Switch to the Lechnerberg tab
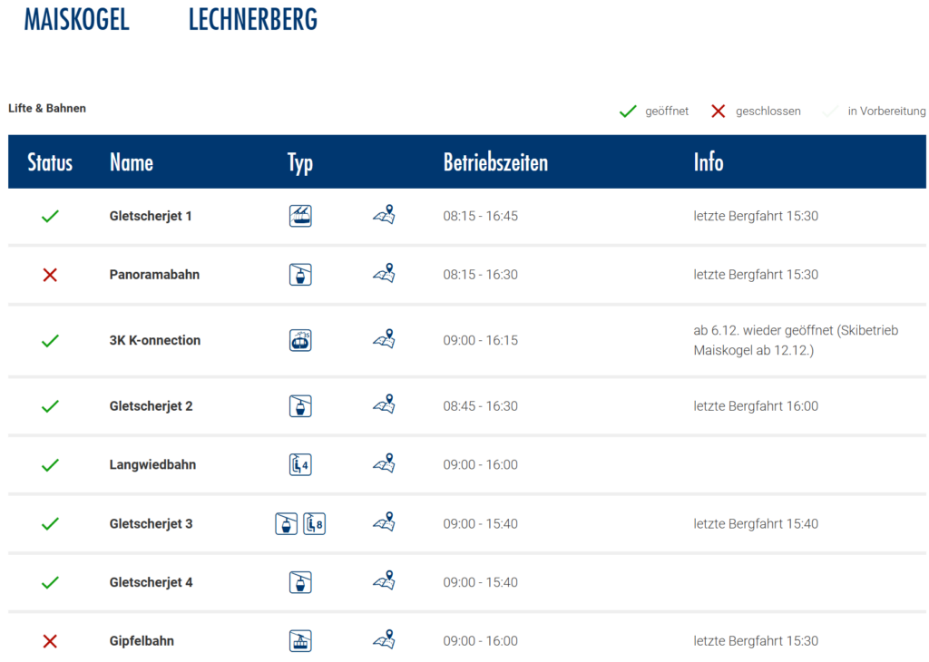Screen dimensions: 929x662 253,19
